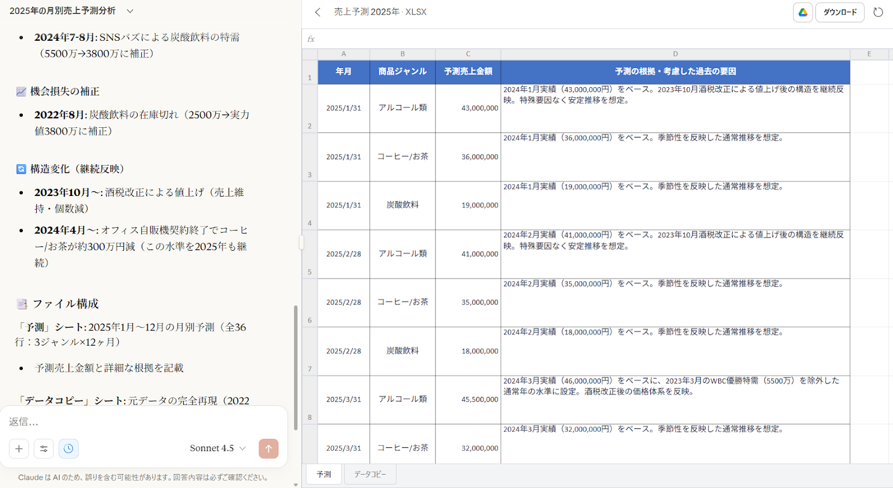Click the ファイル構成 heading
The height and width of the screenshot is (488, 893).
pos(65,304)
